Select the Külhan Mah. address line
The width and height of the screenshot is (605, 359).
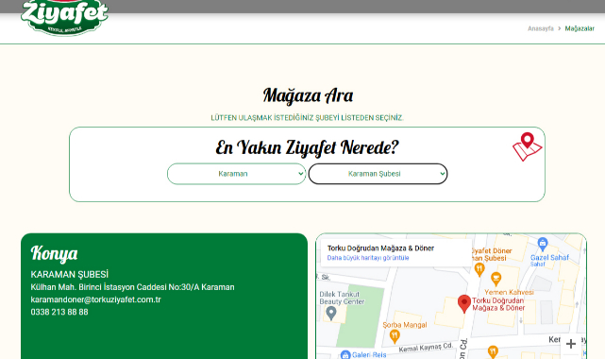coord(132,287)
